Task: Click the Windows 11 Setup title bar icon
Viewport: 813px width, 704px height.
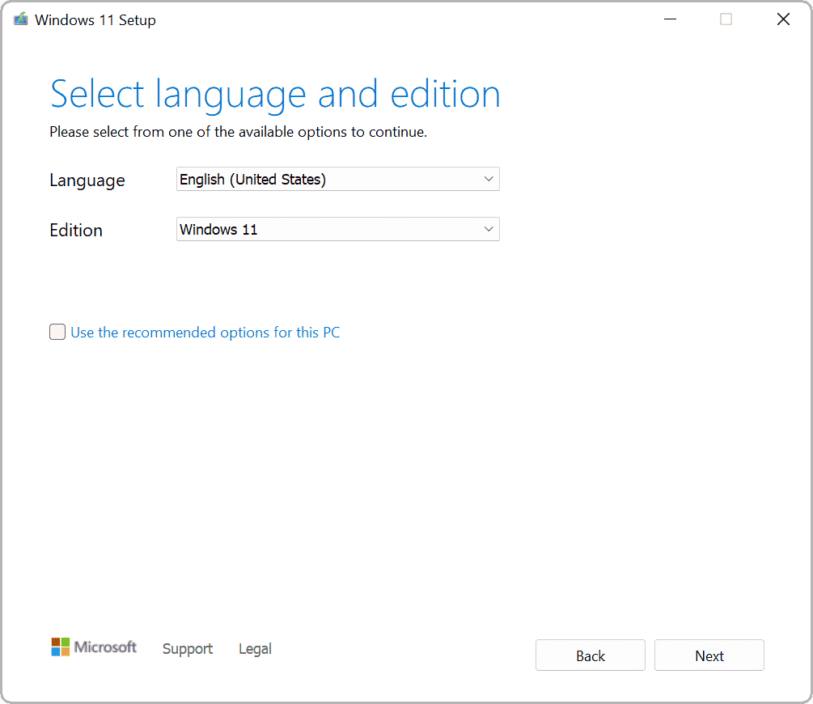Action: point(21,19)
